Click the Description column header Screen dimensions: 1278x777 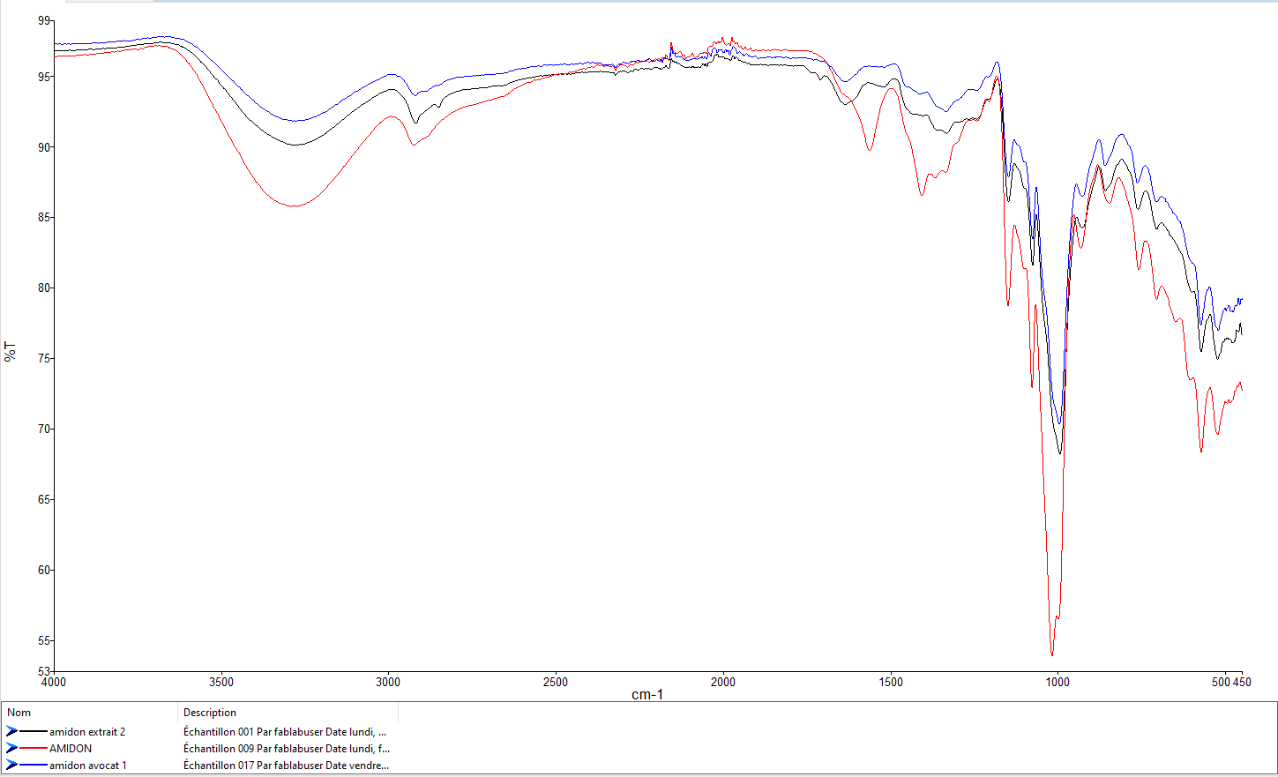point(210,713)
